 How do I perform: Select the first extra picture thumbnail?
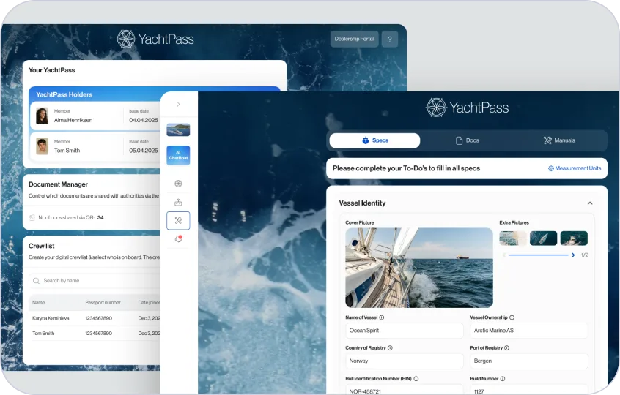click(x=513, y=238)
